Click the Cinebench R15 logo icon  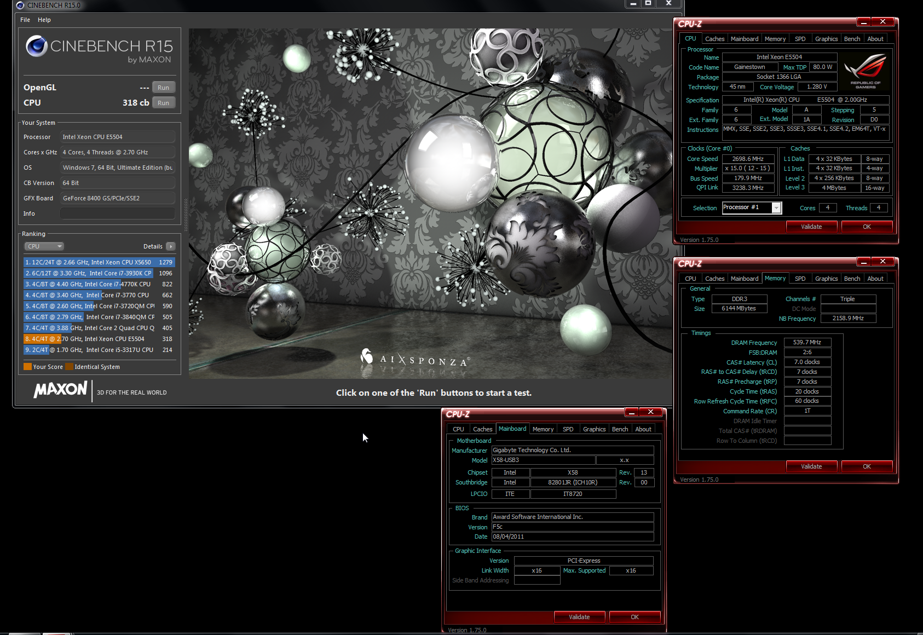(37, 47)
